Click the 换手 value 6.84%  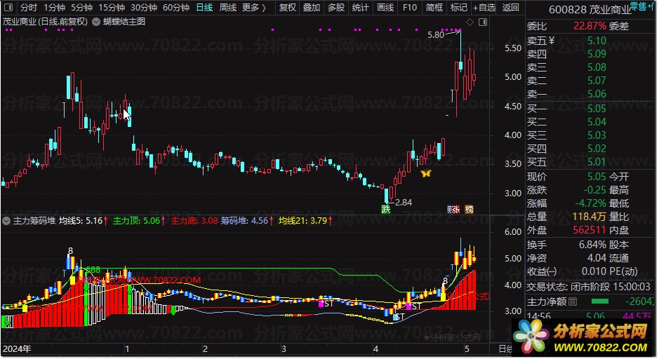point(592,245)
